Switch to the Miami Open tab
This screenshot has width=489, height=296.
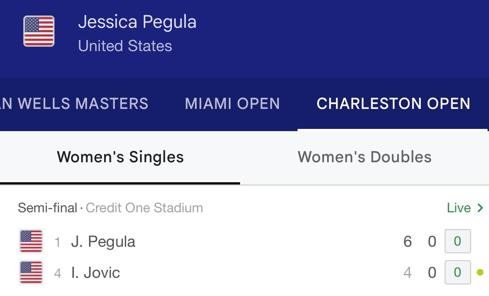click(x=232, y=104)
